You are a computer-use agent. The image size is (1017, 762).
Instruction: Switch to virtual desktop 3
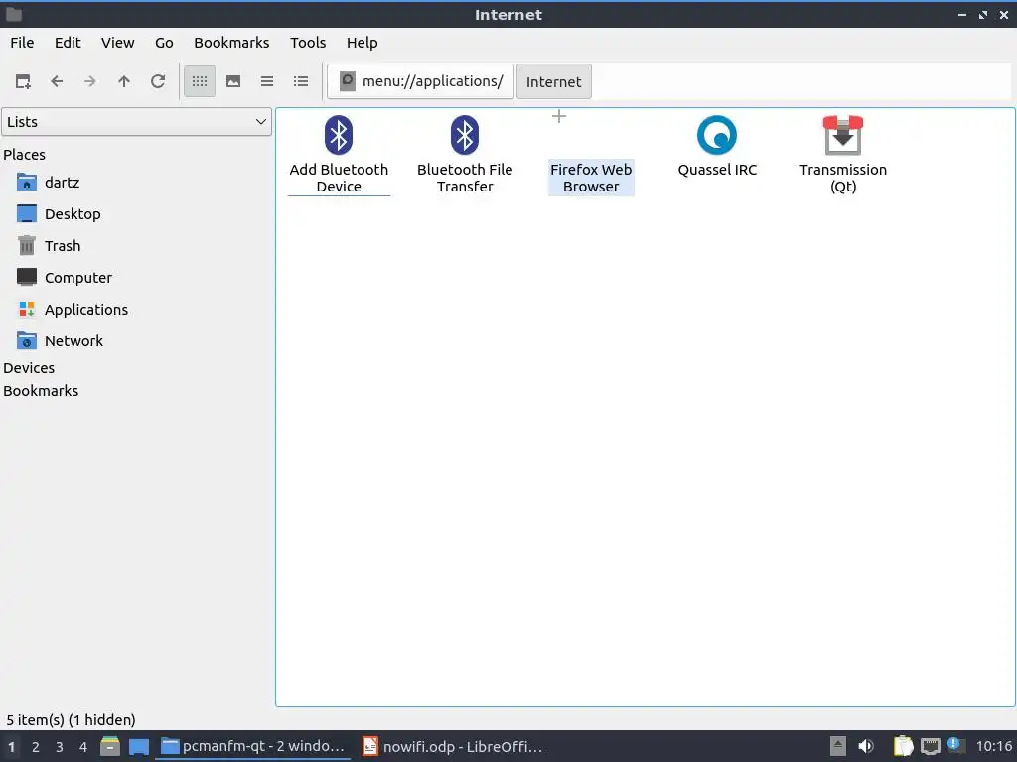click(x=59, y=747)
